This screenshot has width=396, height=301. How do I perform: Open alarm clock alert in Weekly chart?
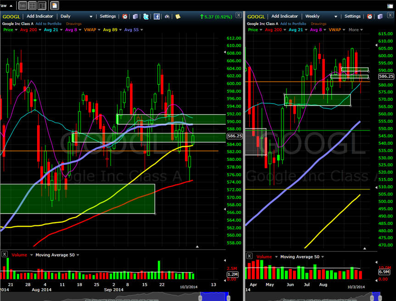[370, 16]
